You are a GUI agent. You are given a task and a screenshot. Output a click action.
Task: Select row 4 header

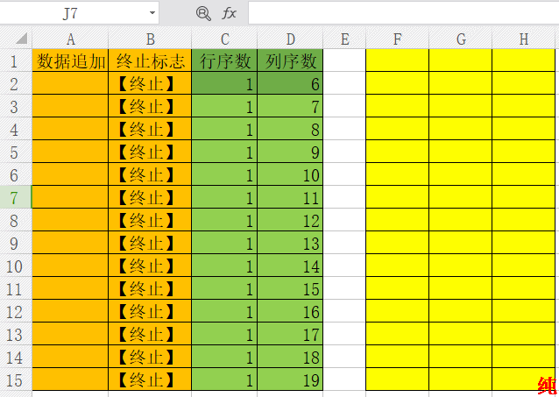pyautogui.click(x=16, y=129)
